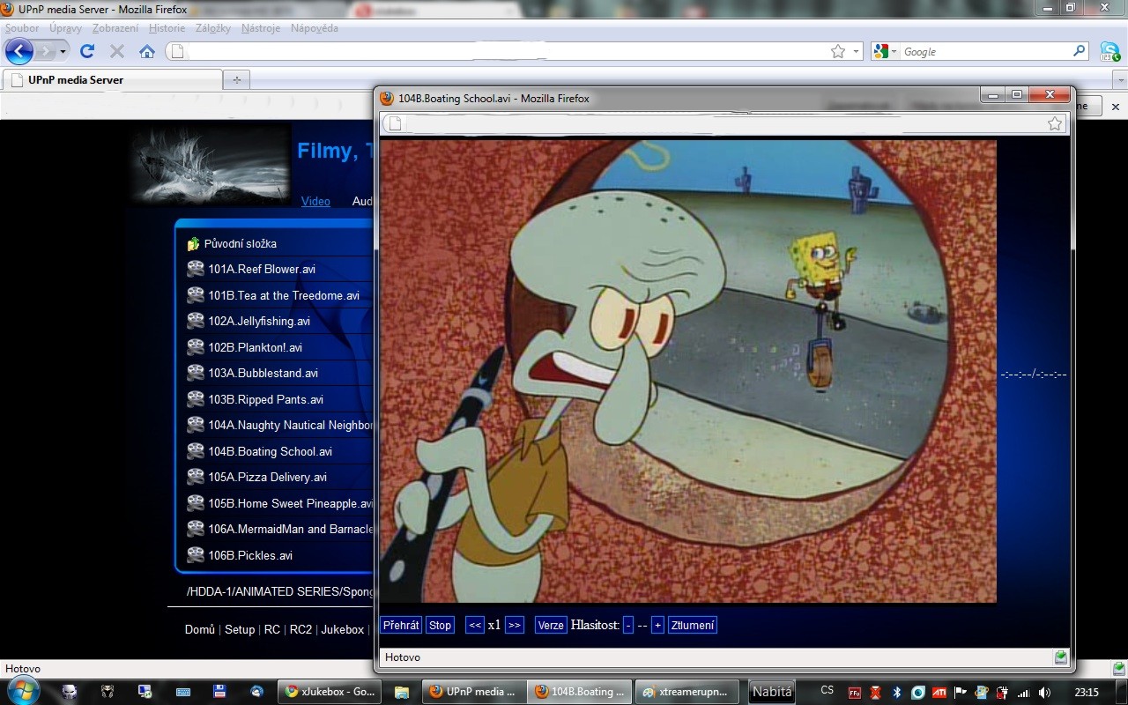Image resolution: width=1128 pixels, height=705 pixels.
Task: Click the Jukebox footer link
Action: 343,629
